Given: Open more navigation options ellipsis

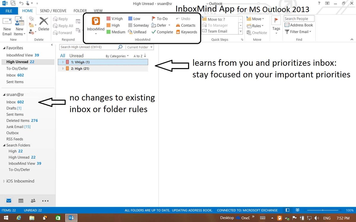Looking at the screenshot, I should coord(45,201).
